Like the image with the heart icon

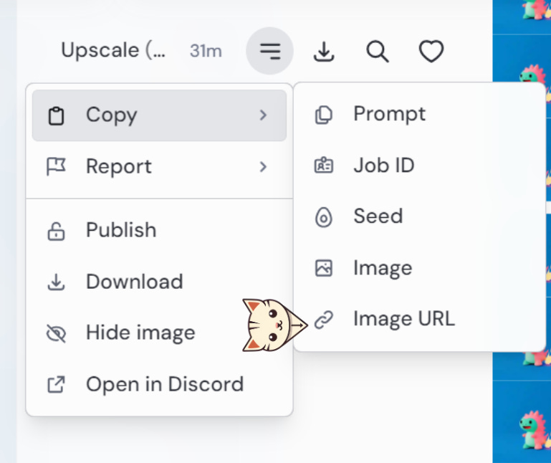point(431,52)
